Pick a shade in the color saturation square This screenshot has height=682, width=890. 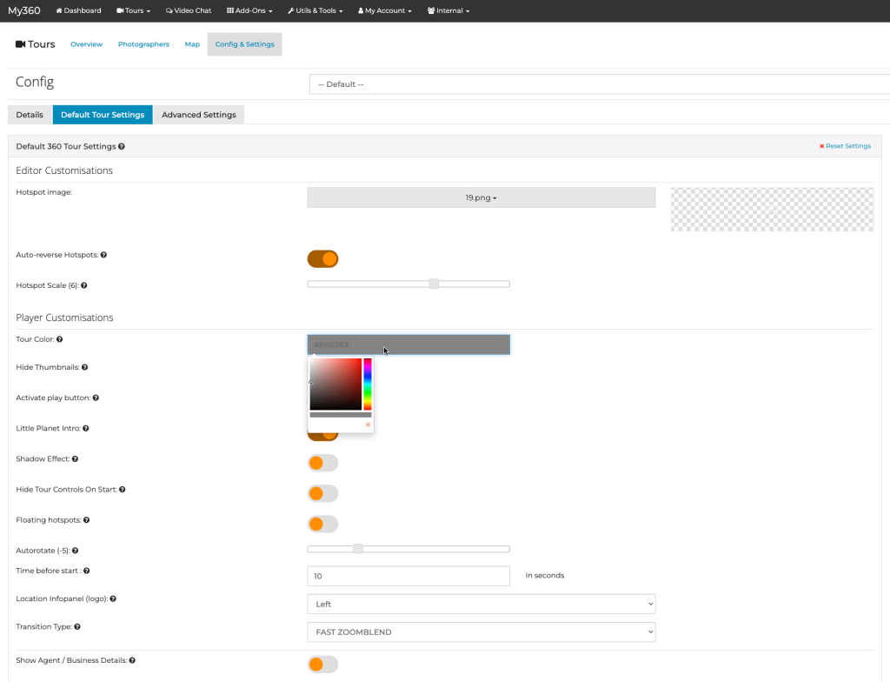[335, 384]
